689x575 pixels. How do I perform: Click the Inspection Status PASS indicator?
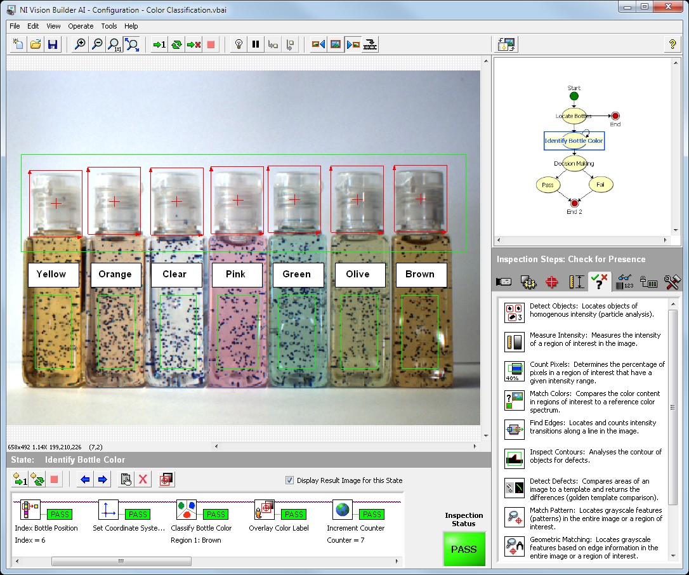(464, 548)
